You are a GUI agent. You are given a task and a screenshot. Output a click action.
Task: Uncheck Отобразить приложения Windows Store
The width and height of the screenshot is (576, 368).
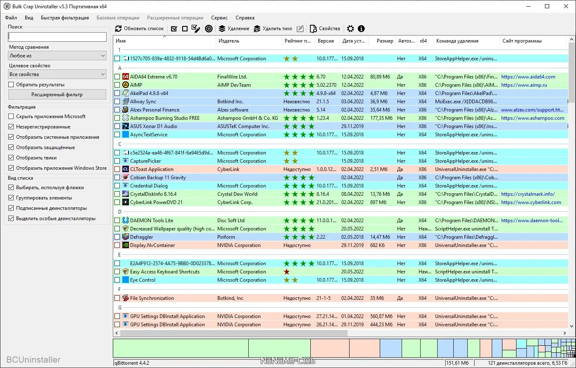(x=11, y=168)
